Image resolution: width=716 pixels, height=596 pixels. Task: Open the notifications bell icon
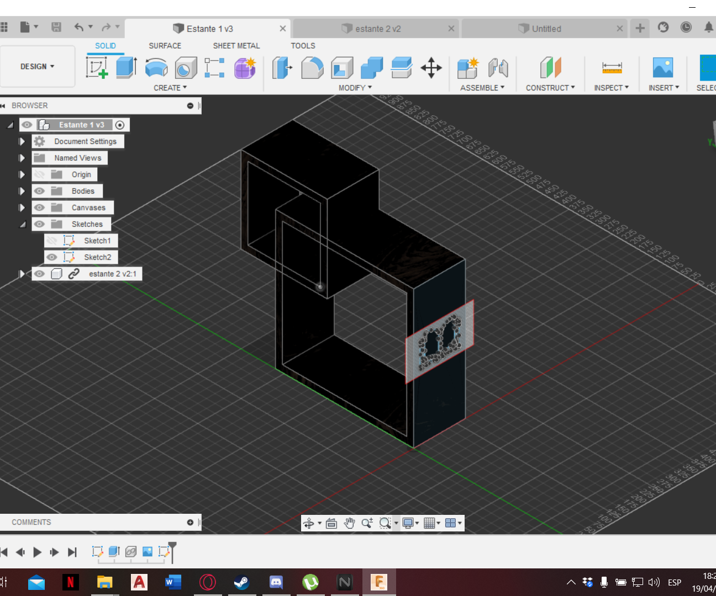click(708, 27)
